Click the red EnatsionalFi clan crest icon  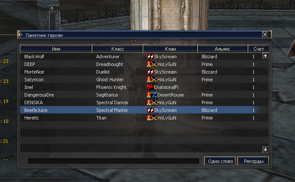coord(150,87)
